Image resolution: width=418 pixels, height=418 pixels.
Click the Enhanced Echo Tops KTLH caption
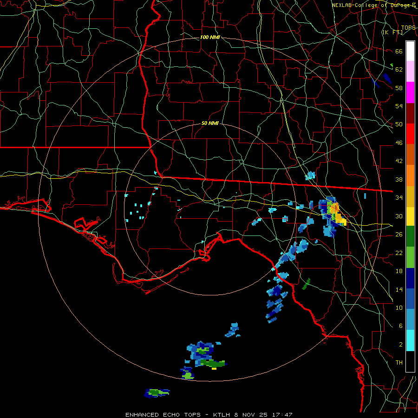tap(209, 415)
